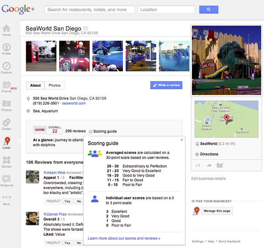Open the large Dog Food stage photo
This screenshot has height=248, width=264.
pyautogui.click(x=227, y=60)
